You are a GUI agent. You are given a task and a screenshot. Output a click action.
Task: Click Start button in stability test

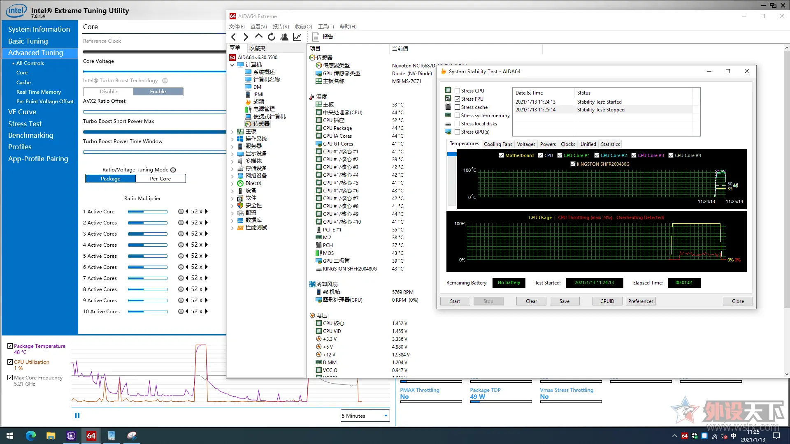455,301
